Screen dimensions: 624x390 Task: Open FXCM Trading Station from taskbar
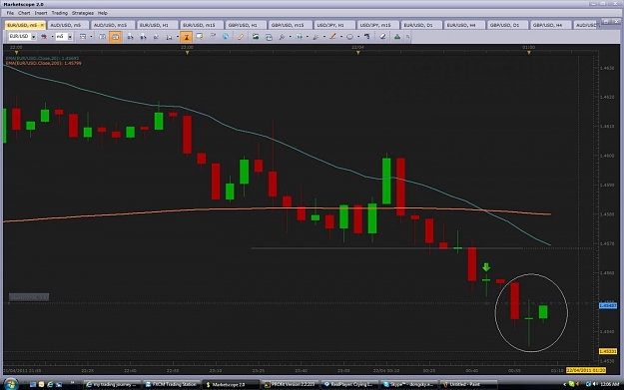click(x=172, y=384)
